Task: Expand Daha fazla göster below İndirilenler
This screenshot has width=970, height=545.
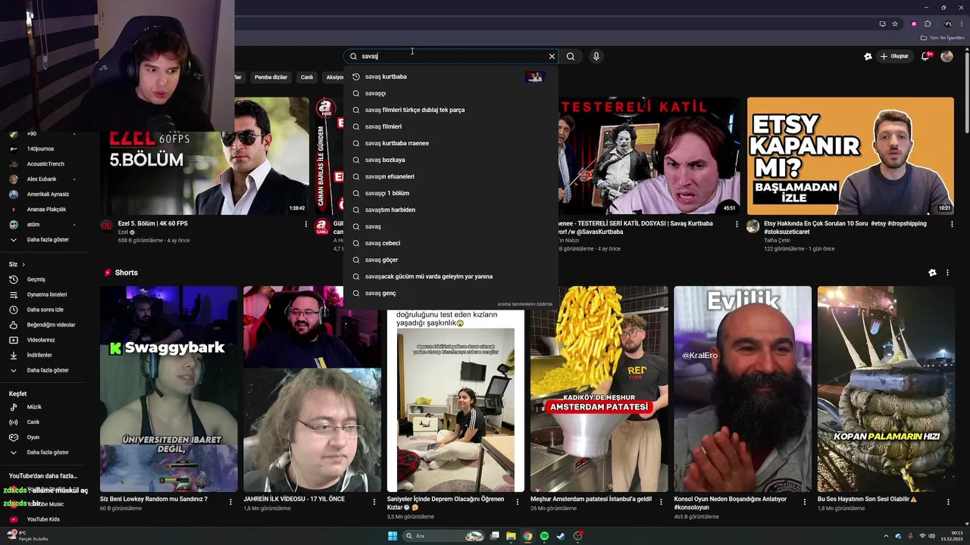Action: coord(47,370)
